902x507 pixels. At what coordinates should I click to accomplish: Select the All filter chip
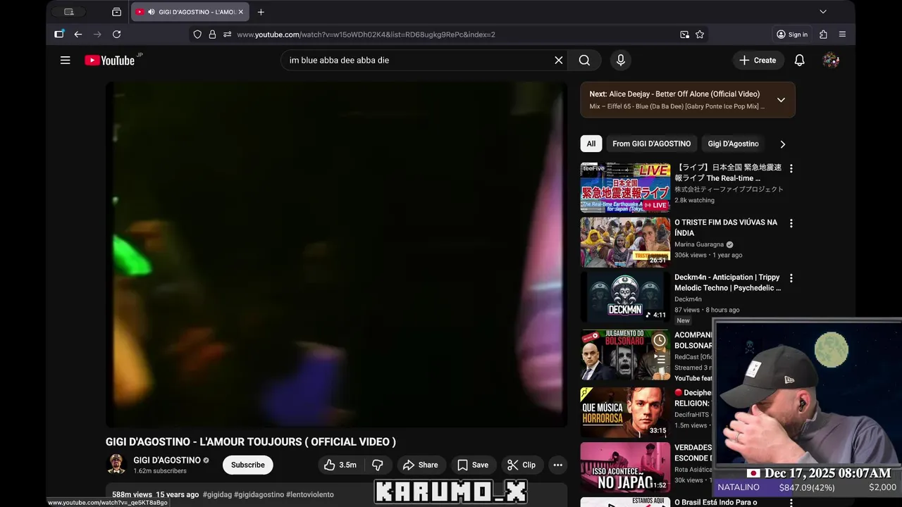[591, 144]
